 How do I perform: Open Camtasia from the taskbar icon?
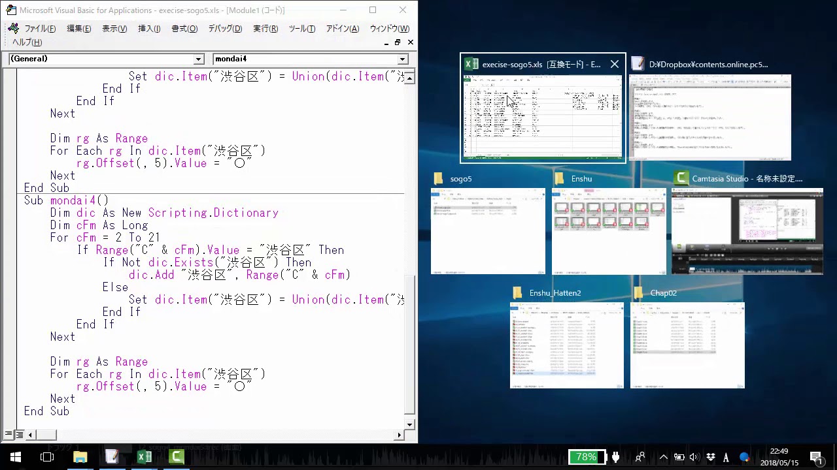[177, 457]
